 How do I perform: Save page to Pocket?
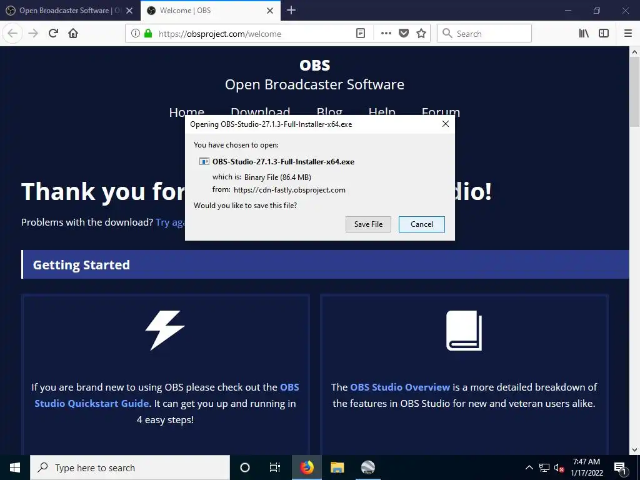(x=404, y=34)
